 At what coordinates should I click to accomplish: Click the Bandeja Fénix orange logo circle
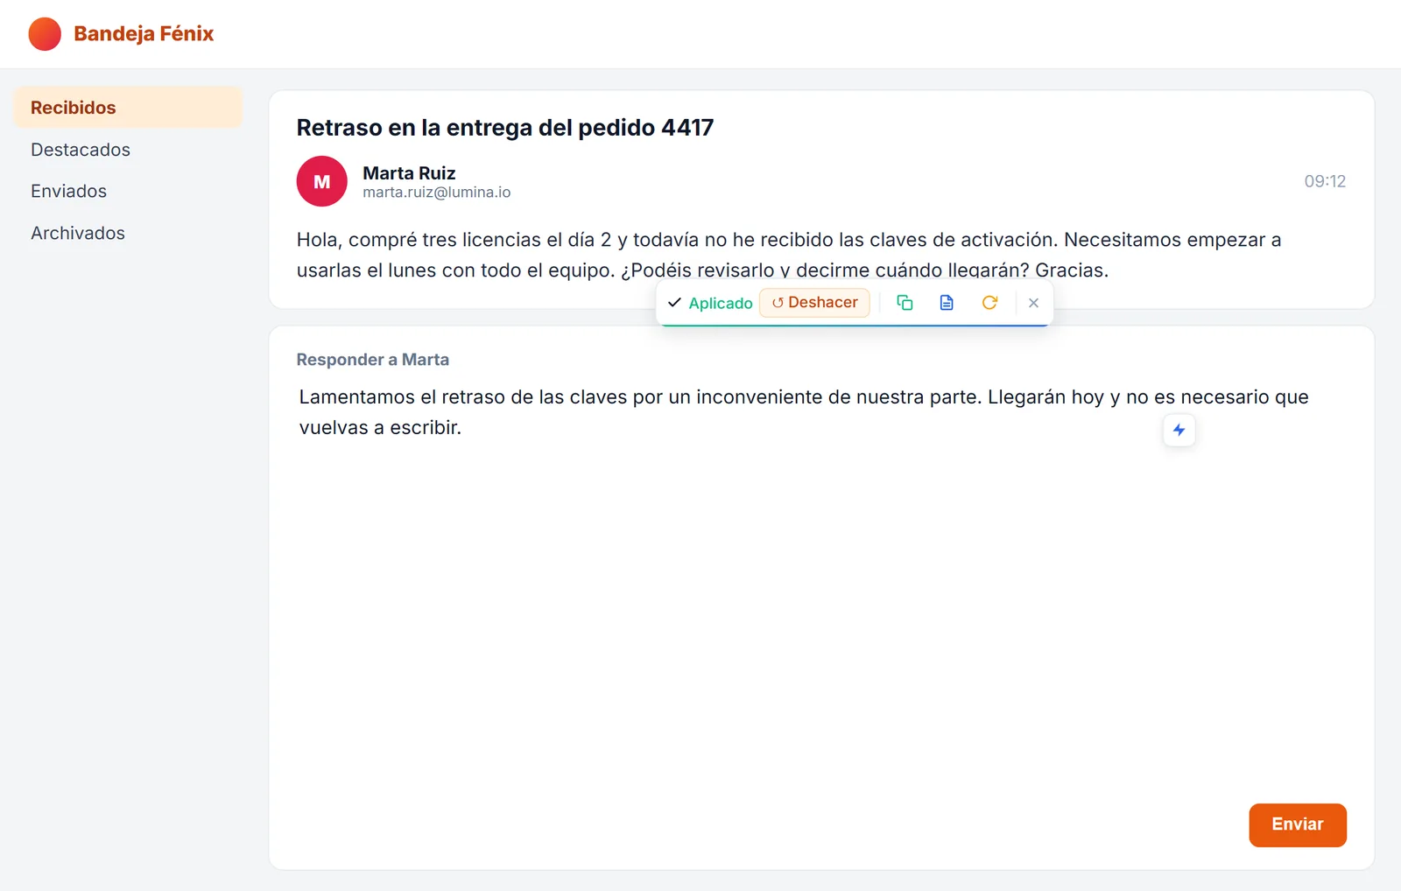tap(45, 34)
